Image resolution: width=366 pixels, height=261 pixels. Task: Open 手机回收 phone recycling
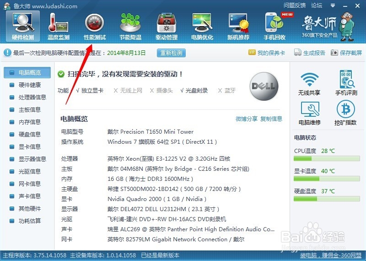coord(274,27)
